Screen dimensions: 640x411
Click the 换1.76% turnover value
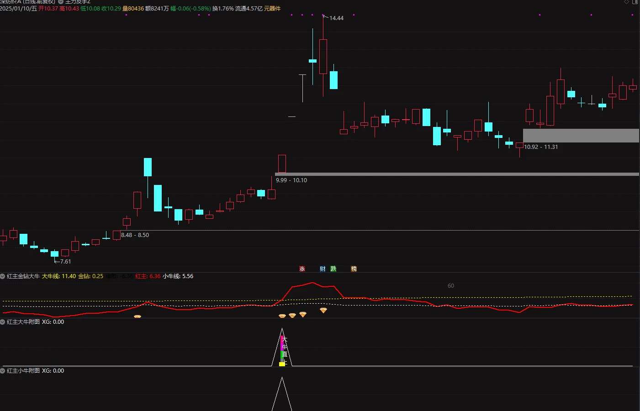pos(223,9)
